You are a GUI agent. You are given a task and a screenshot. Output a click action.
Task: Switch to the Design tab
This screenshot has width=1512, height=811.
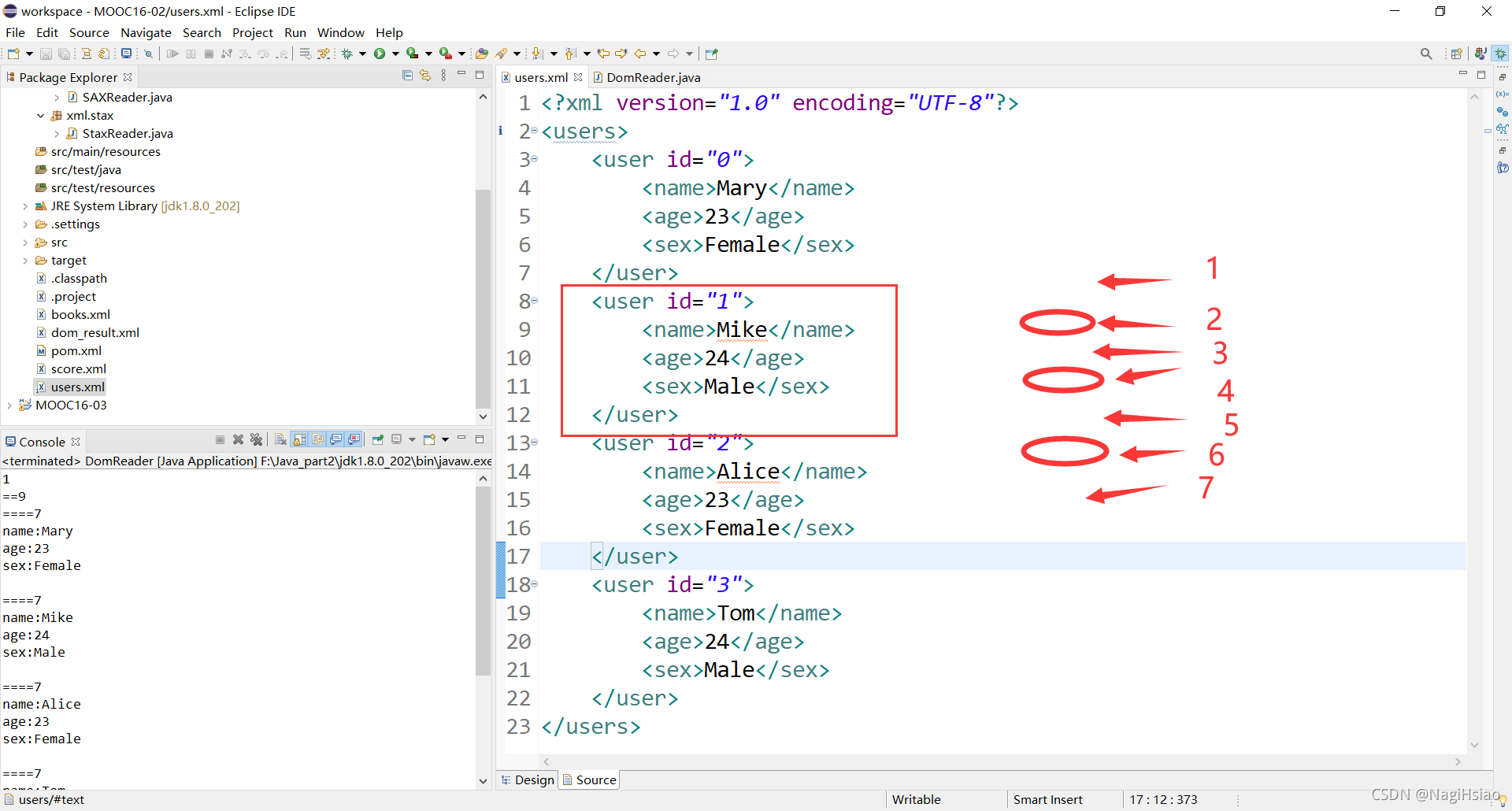(528, 780)
